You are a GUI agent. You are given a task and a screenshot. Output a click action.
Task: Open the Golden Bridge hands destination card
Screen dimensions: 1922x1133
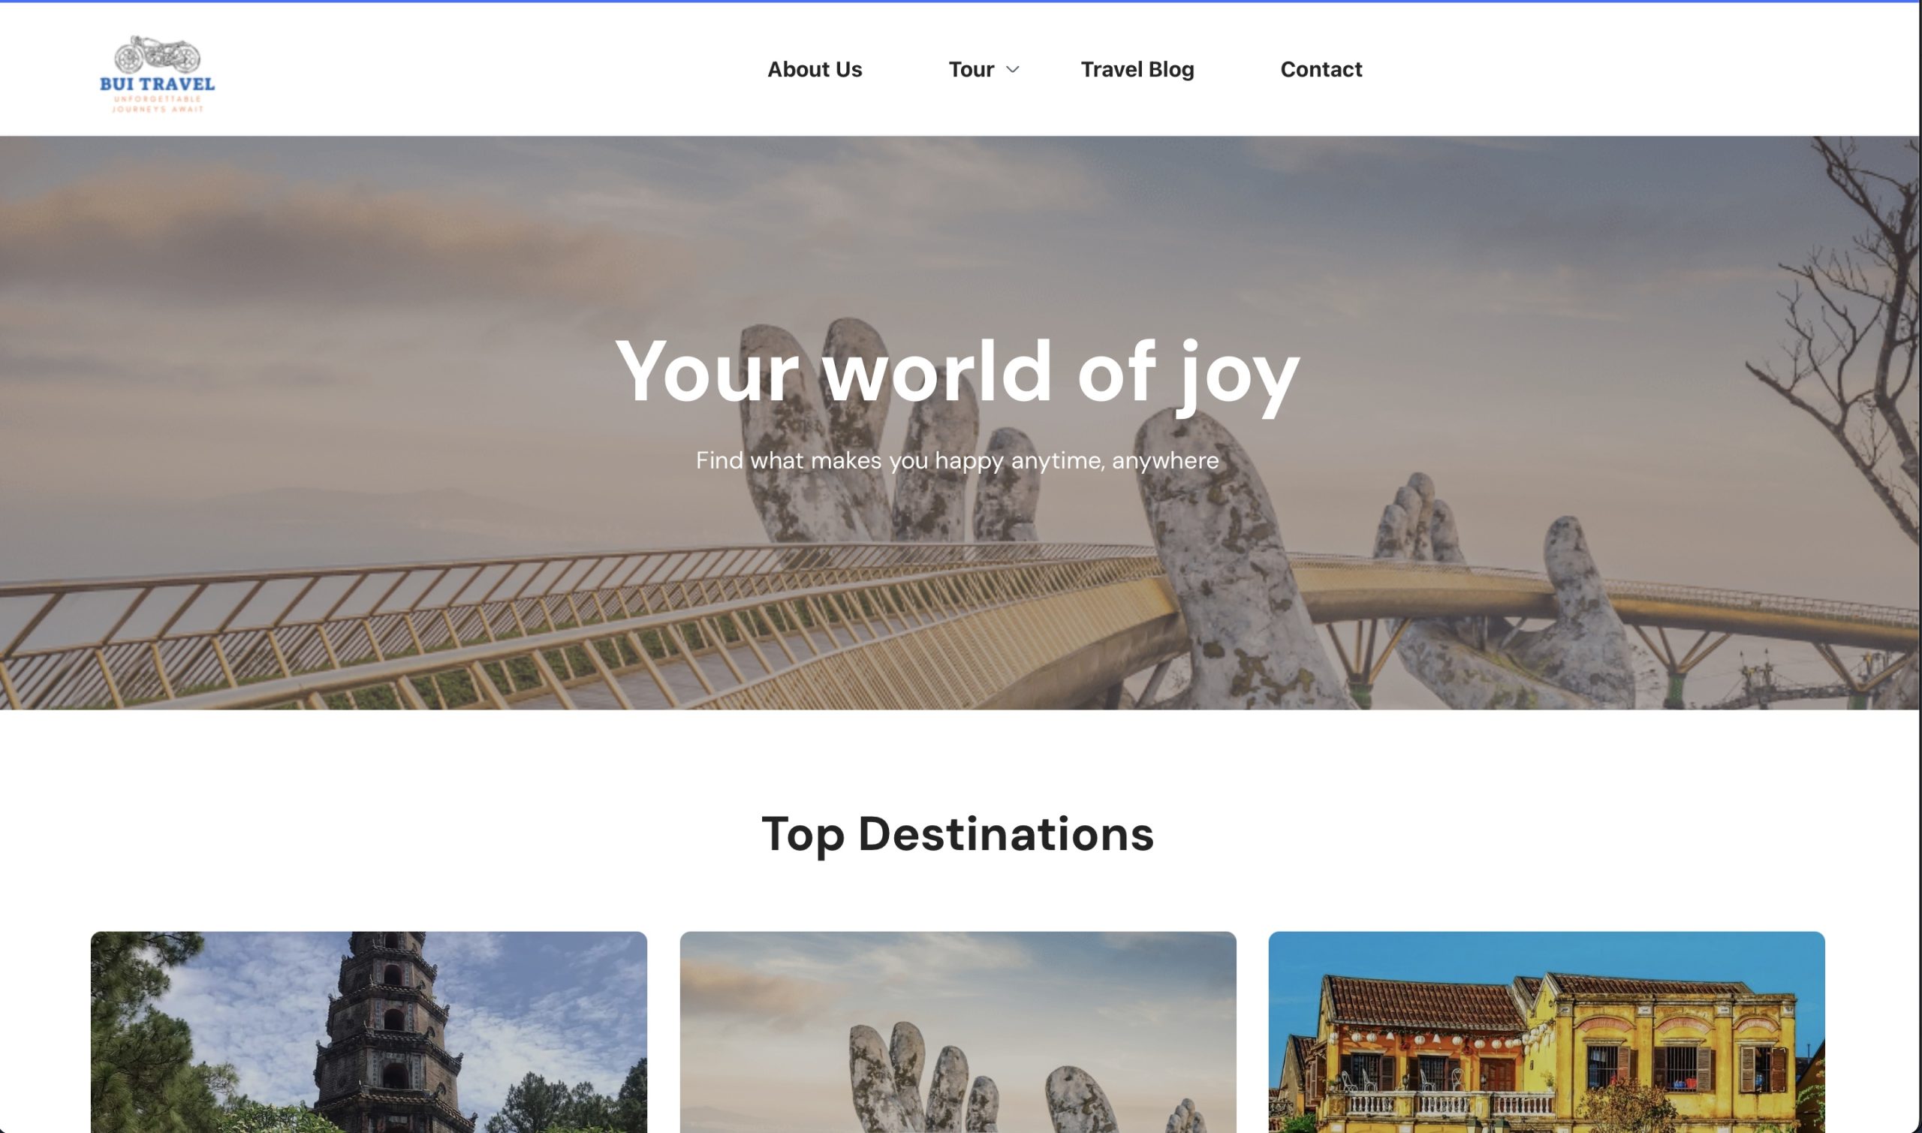point(958,1032)
